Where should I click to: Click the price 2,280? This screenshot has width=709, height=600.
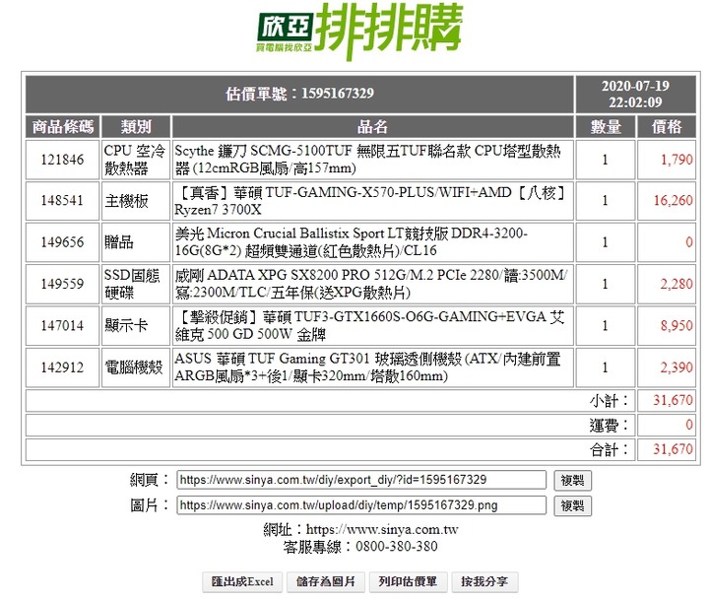point(677,284)
